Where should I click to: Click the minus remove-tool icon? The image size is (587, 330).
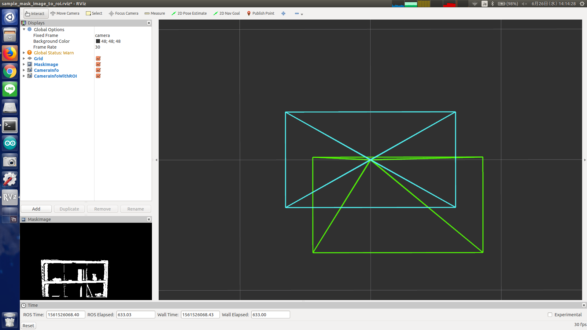pyautogui.click(x=297, y=13)
